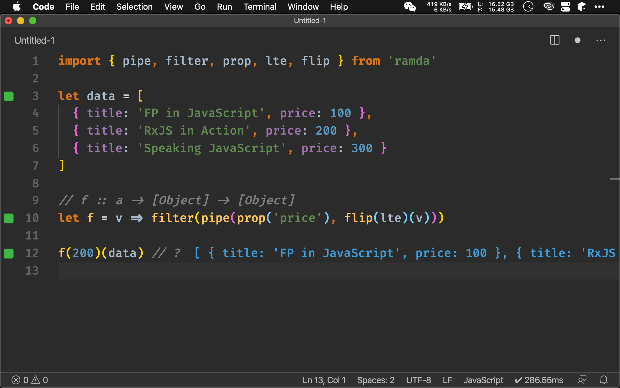The image size is (620, 388).
Task: Click the filter function call on line 10
Action: pos(173,218)
